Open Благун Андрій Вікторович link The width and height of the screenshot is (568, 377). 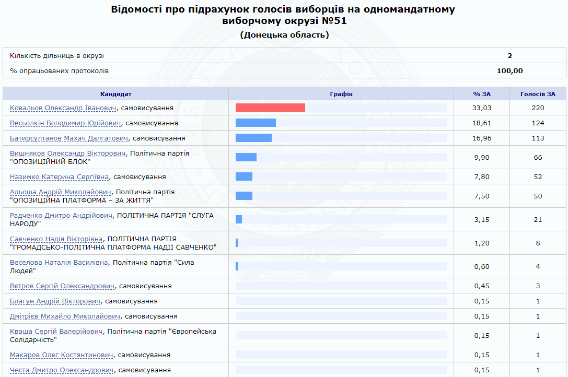click(x=55, y=301)
